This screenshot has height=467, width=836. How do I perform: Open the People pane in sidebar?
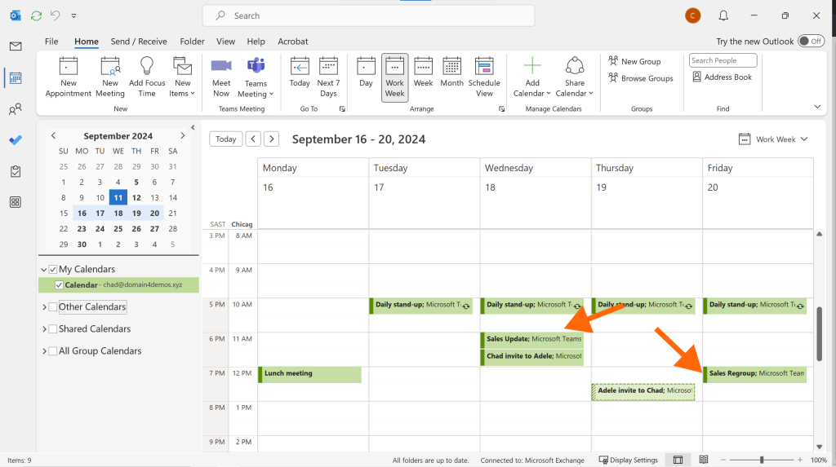[16, 109]
